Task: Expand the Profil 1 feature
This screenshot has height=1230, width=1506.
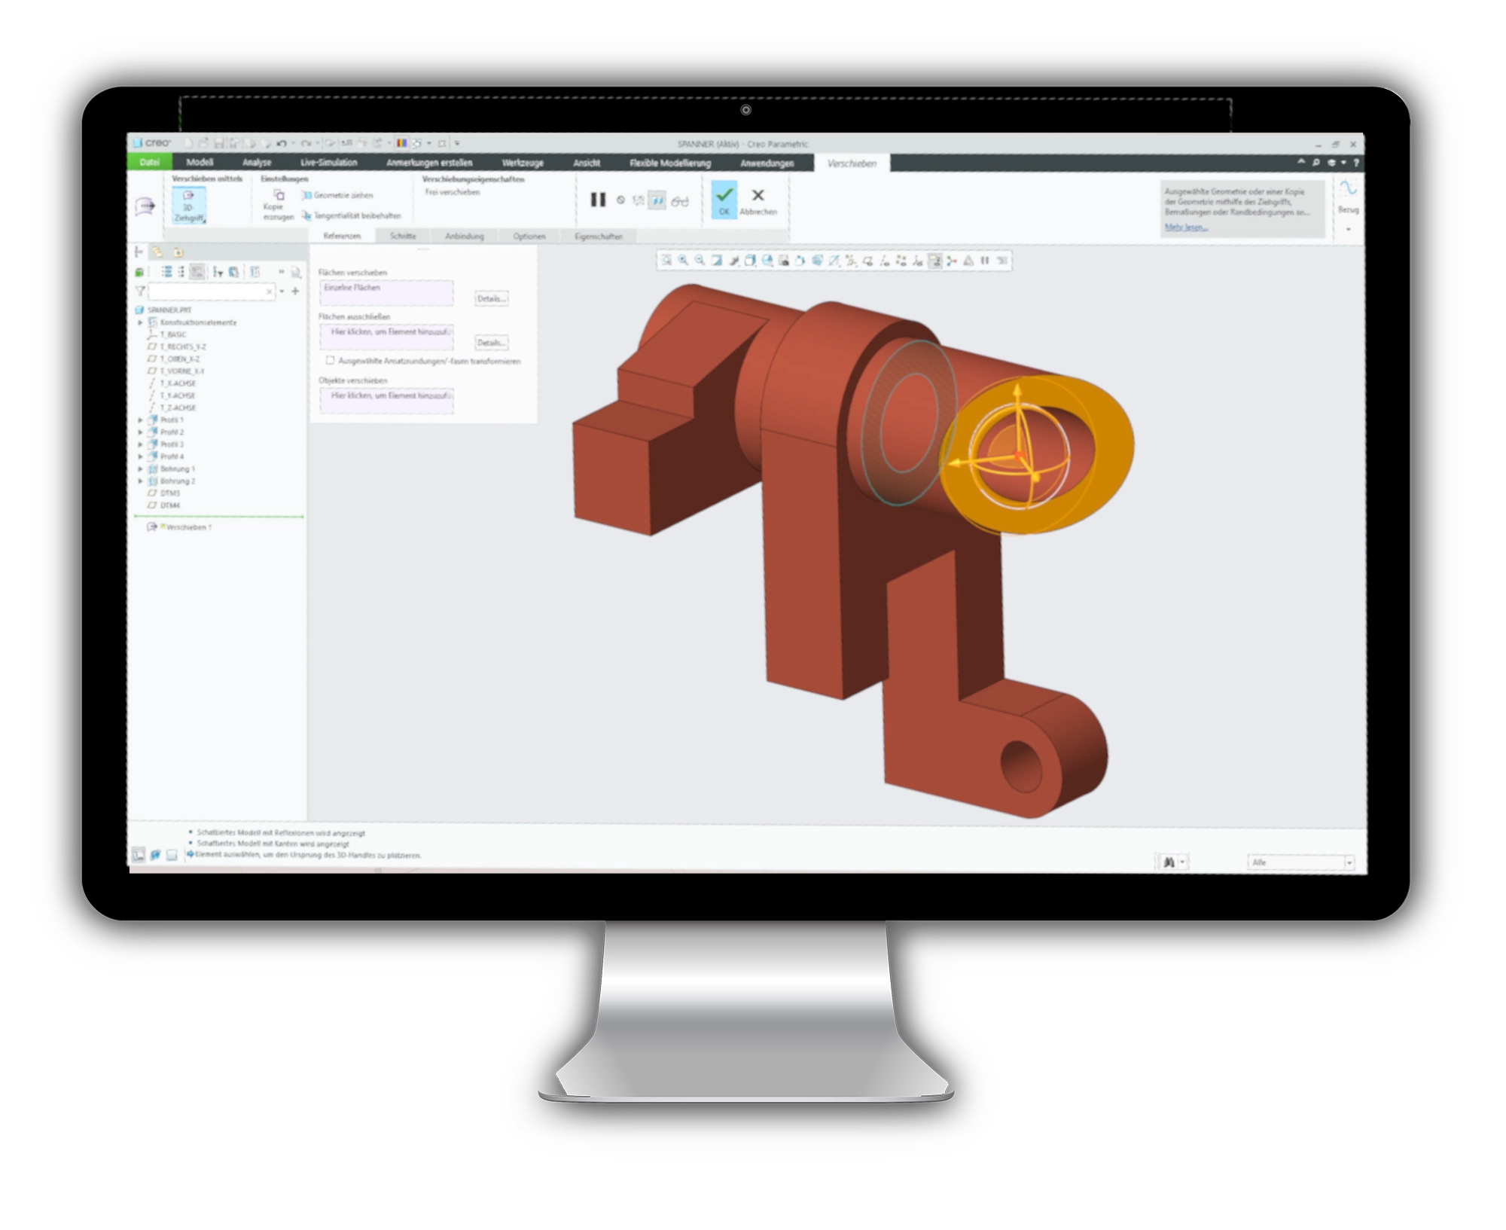Action: (x=140, y=420)
